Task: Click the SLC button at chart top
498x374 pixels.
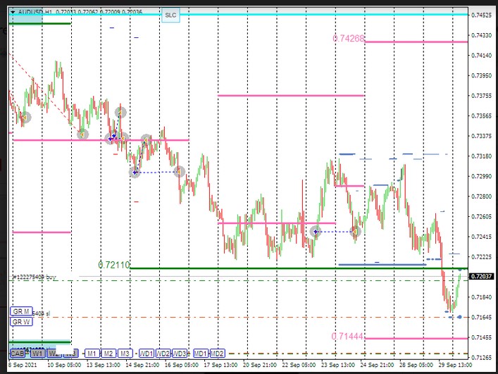Action: tap(170, 14)
